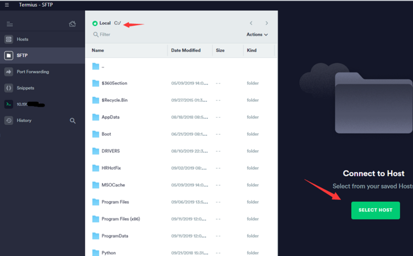The image size is (413, 256).
Task: Click the Local host label
Action: click(105, 23)
